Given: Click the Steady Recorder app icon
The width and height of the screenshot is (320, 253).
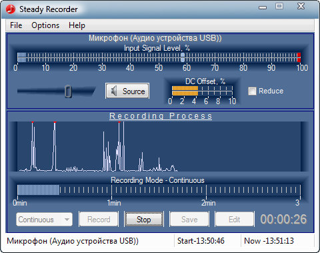Looking at the screenshot, I should tap(11, 9).
